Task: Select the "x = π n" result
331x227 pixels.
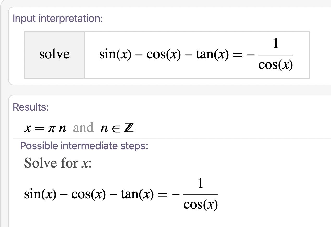Action: coord(45,128)
